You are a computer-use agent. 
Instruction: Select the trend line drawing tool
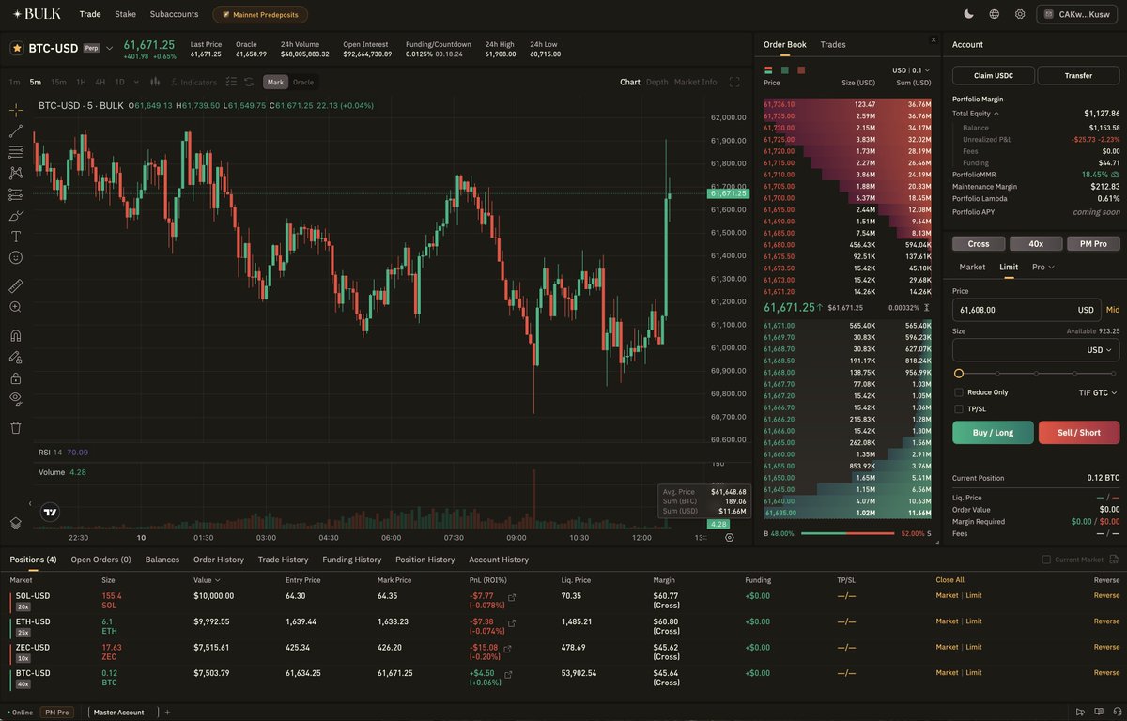point(15,130)
